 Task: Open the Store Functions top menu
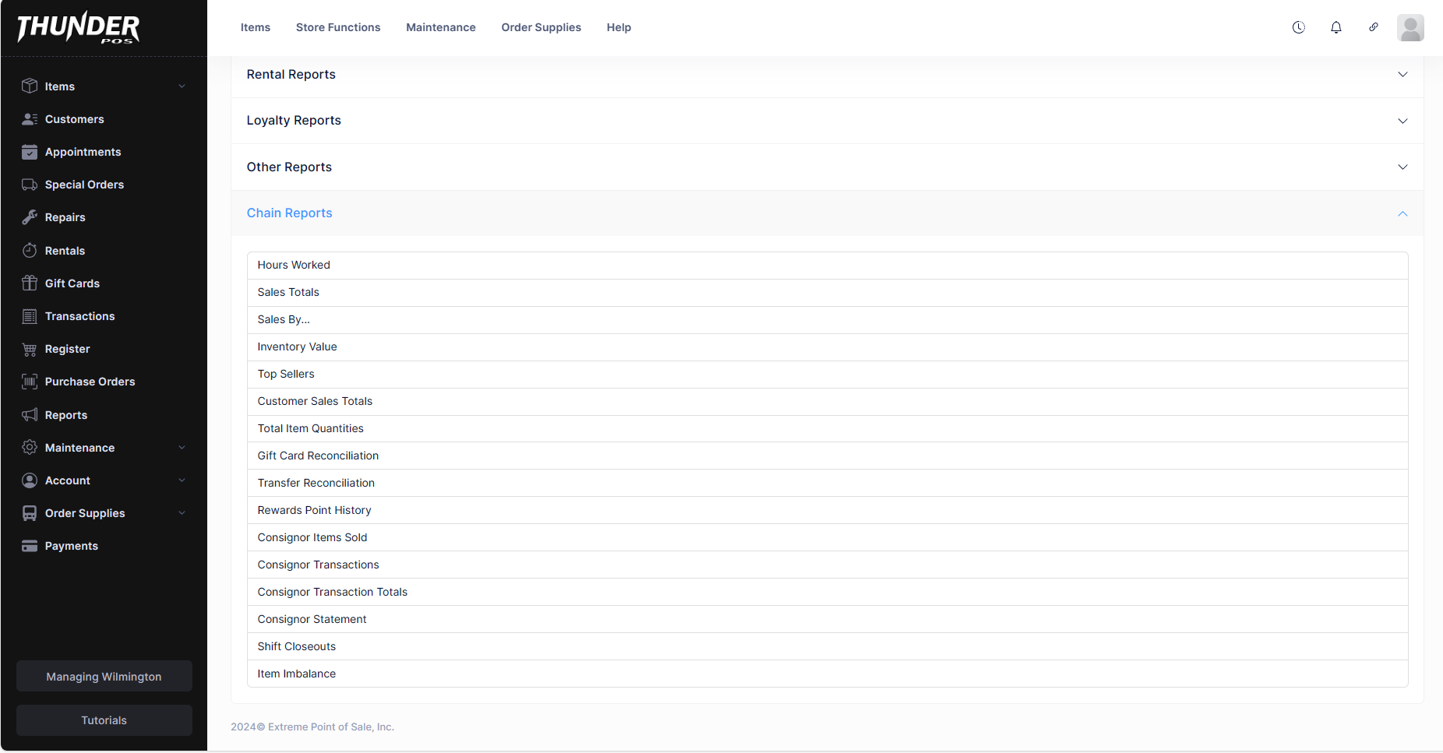(x=337, y=27)
